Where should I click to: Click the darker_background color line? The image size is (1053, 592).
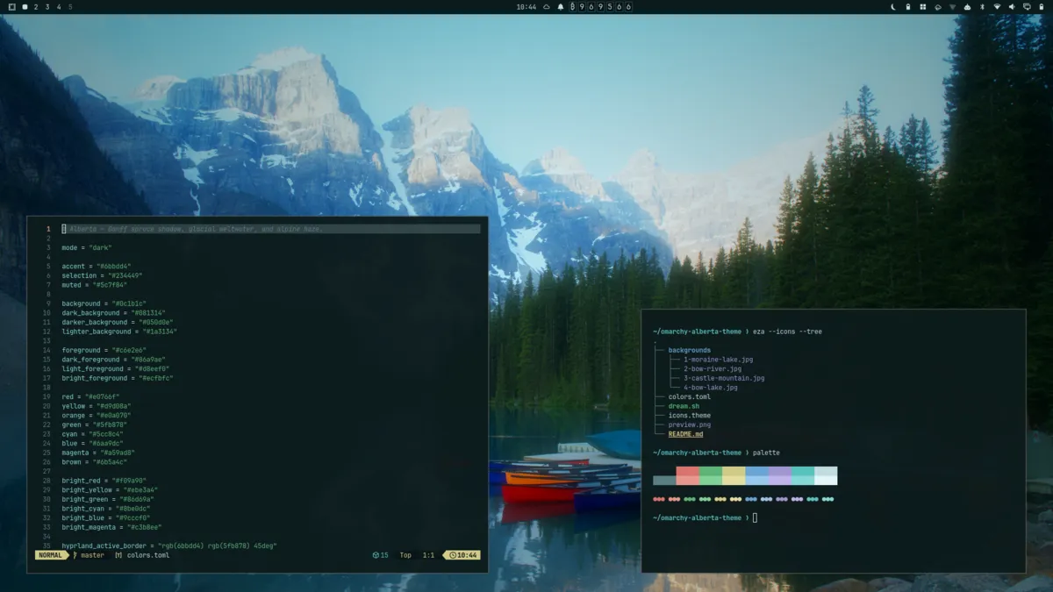[118, 322]
